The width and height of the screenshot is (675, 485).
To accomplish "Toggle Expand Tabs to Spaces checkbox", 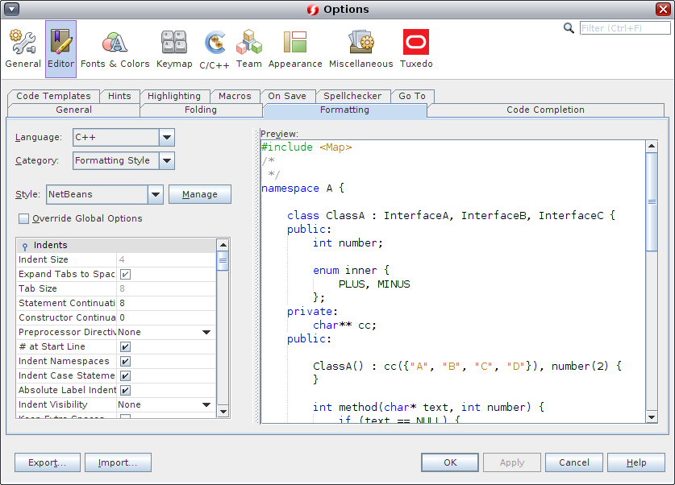I will 125,274.
